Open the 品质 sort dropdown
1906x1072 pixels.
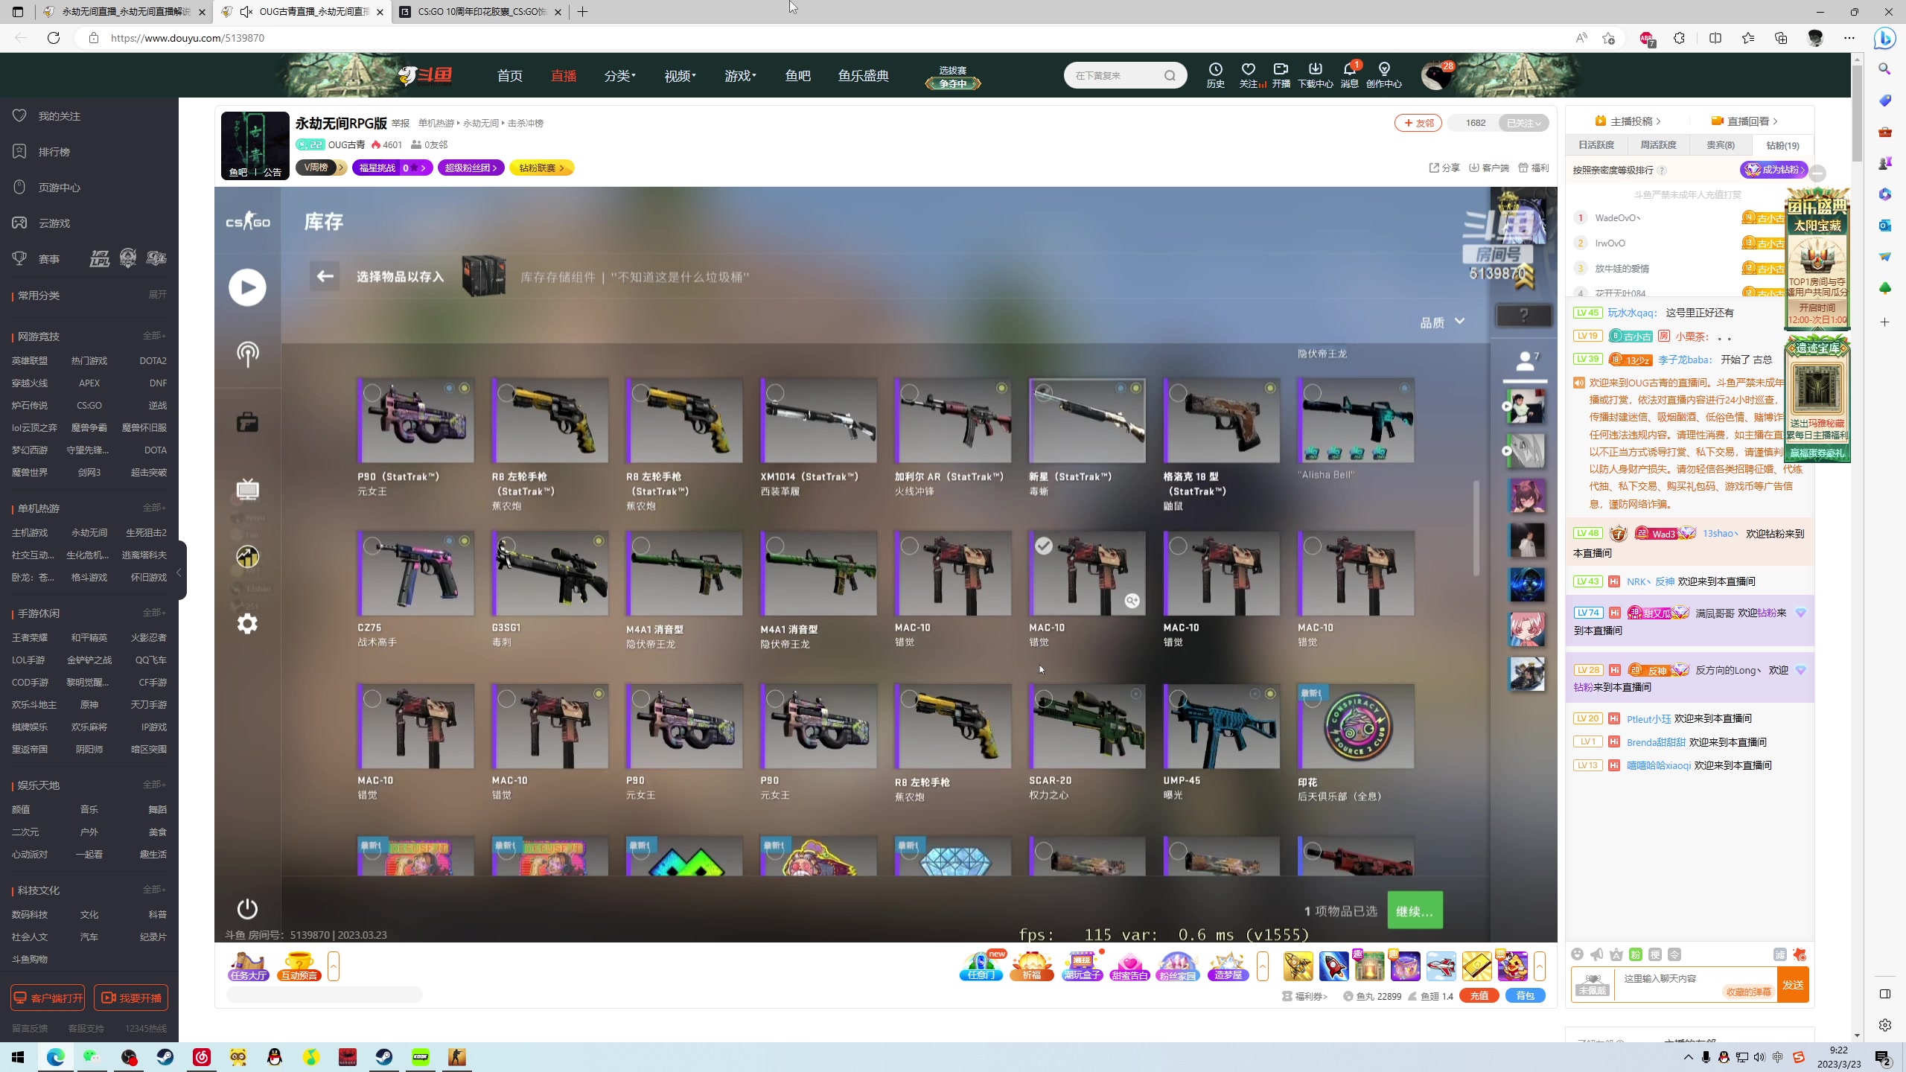click(x=1442, y=322)
